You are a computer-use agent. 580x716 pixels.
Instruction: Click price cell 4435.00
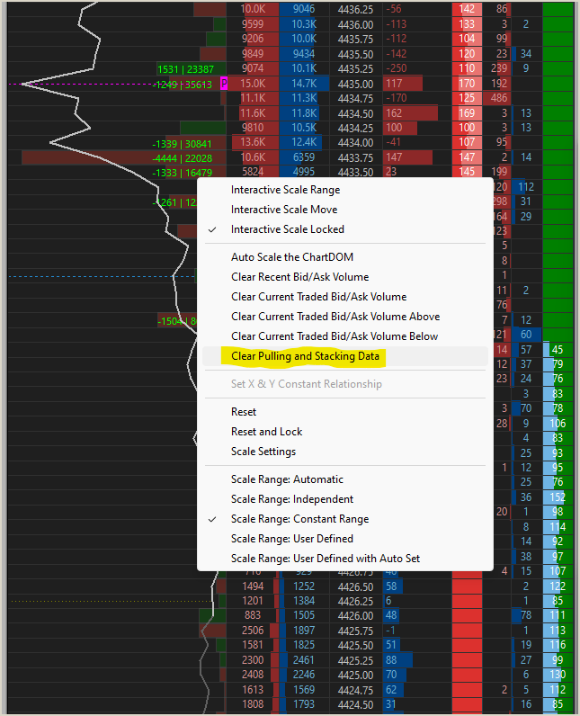(355, 84)
